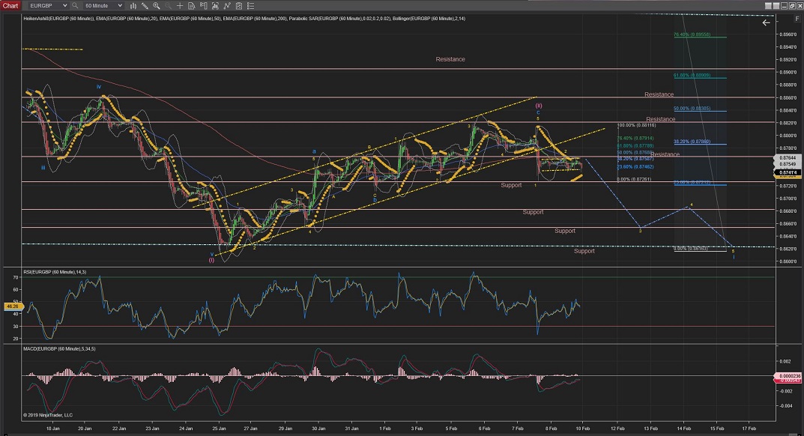This screenshot has width=804, height=436.
Task: Click the white left arrow on chart
Action: click(766, 22)
